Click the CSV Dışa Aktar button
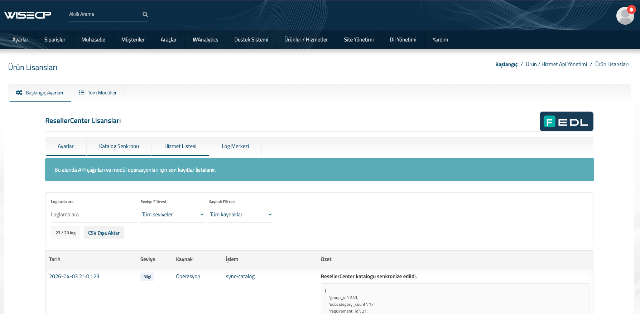The image size is (640, 314). pyautogui.click(x=104, y=233)
